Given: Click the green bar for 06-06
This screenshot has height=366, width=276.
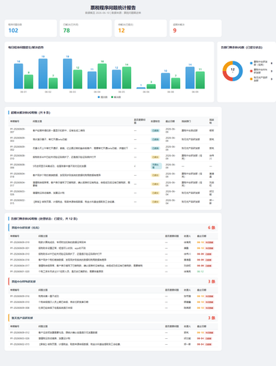Looking at the screenshot, I should [x=151, y=86].
